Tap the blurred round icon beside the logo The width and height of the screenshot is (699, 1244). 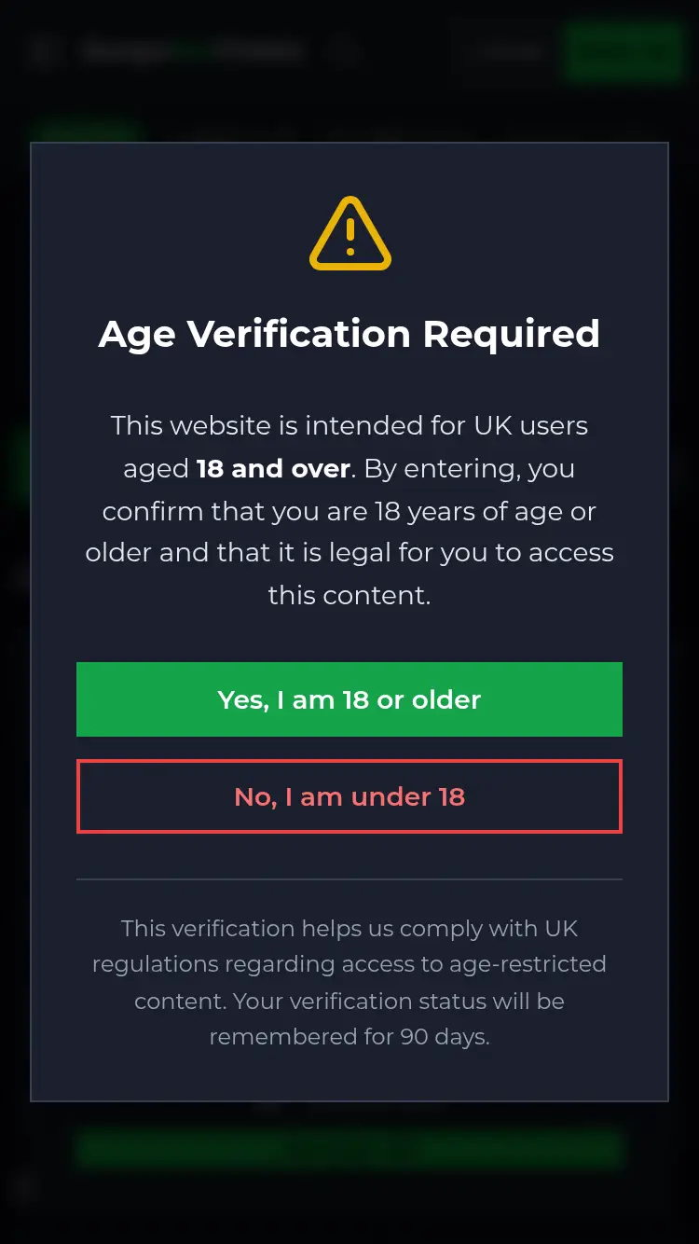(x=344, y=50)
